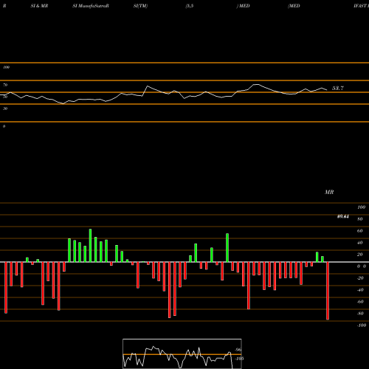The height and width of the screenshot is (369, 369).
Task: Click the -20 label on MR axis
Action: [360, 278]
